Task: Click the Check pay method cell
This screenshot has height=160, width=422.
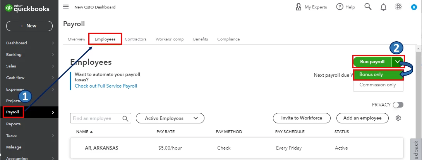Action: (224, 148)
